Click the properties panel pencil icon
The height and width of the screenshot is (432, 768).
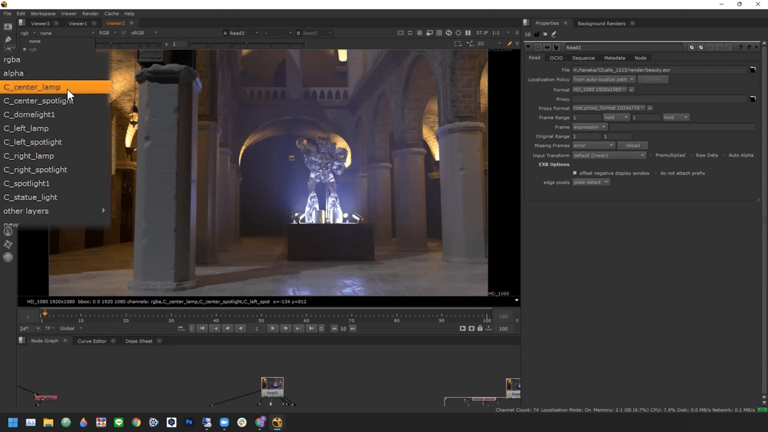pos(554,34)
